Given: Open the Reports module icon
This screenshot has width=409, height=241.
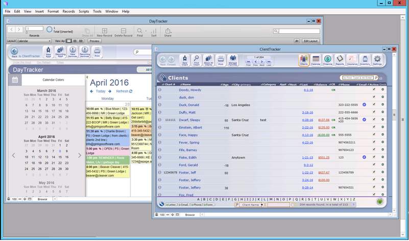Looking at the screenshot, I should [340, 60].
